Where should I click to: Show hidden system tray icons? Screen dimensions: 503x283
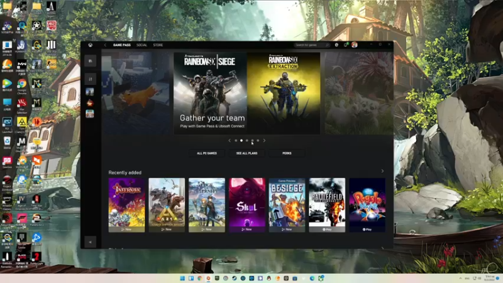(x=461, y=278)
